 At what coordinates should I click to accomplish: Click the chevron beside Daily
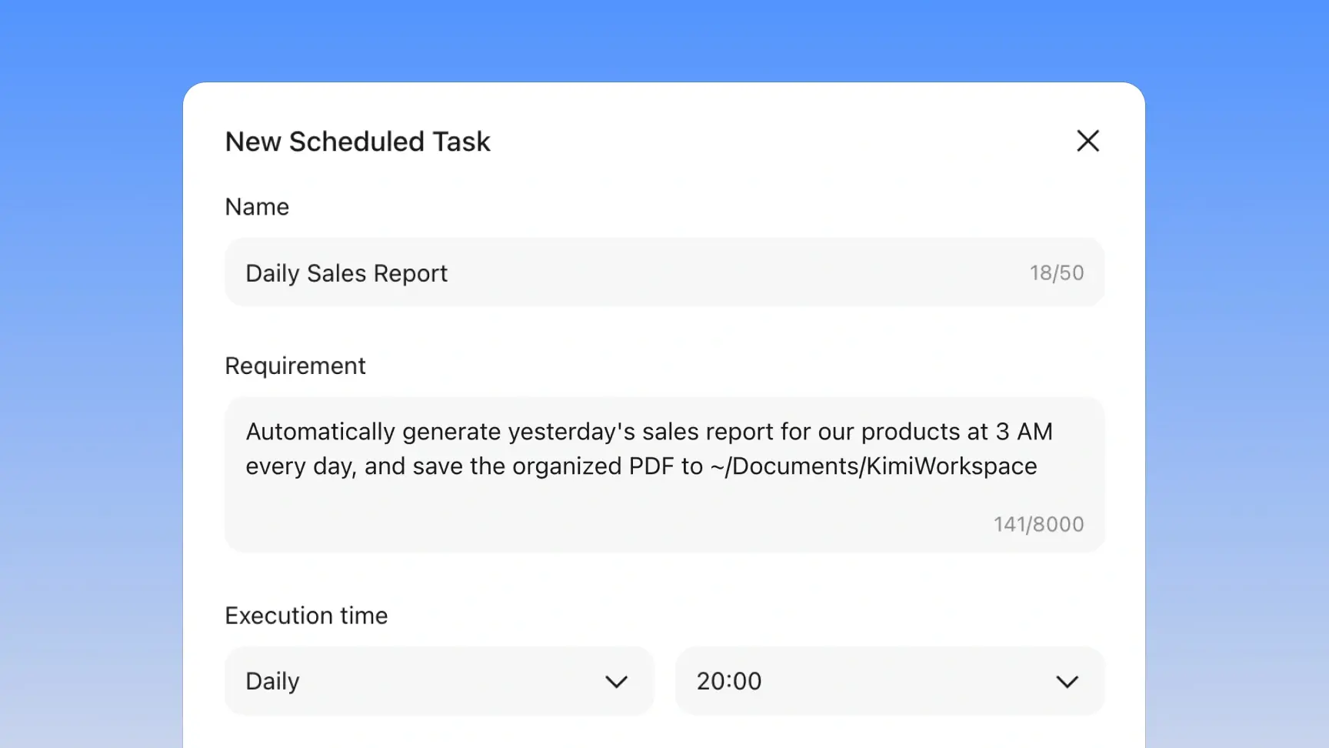pos(617,682)
